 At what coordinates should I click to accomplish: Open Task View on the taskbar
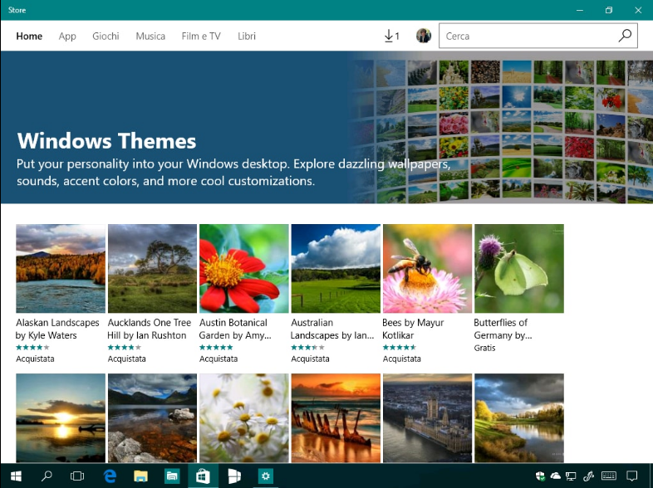click(77, 476)
